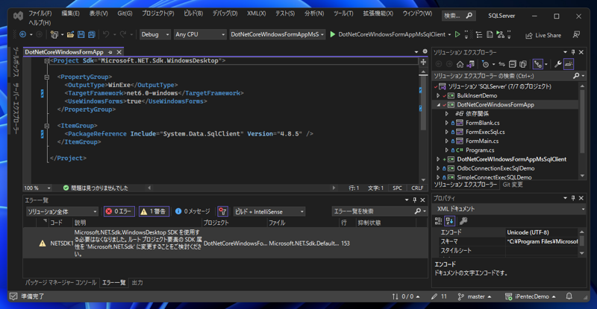
Task: Click the Redo arrow icon
Action: (122, 34)
